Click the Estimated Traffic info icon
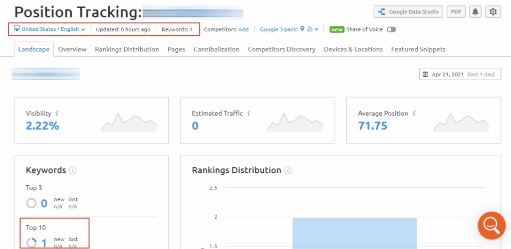This screenshot has width=511, height=249. [249, 114]
